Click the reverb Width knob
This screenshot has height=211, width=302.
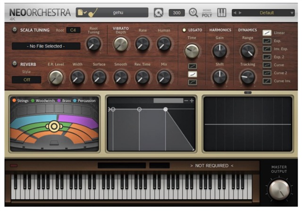point(77,77)
